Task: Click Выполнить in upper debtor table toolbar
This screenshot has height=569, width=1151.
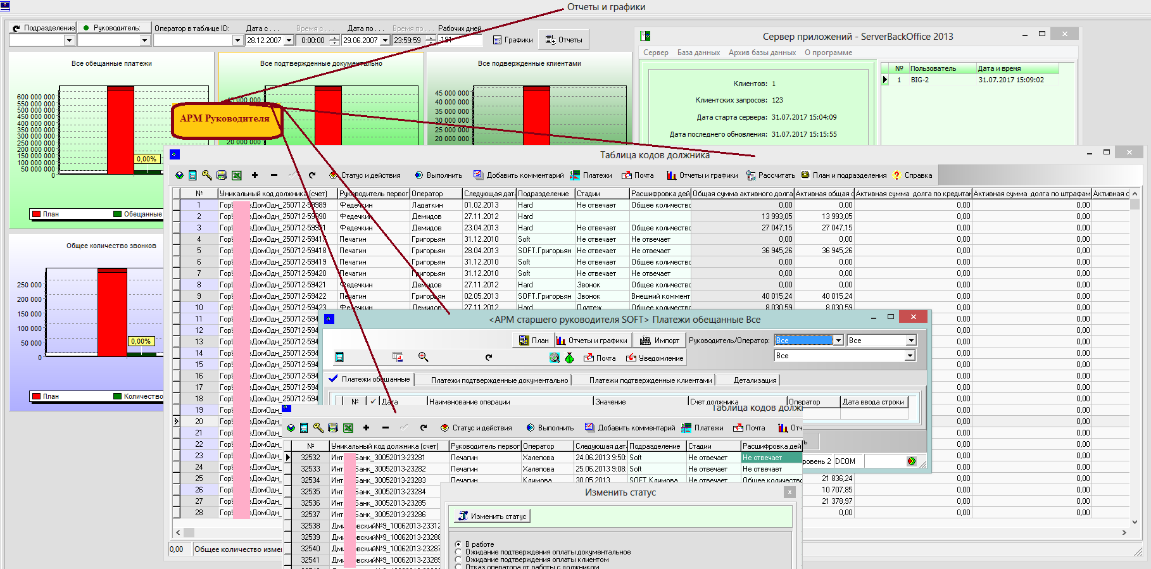Action: pyautogui.click(x=438, y=175)
